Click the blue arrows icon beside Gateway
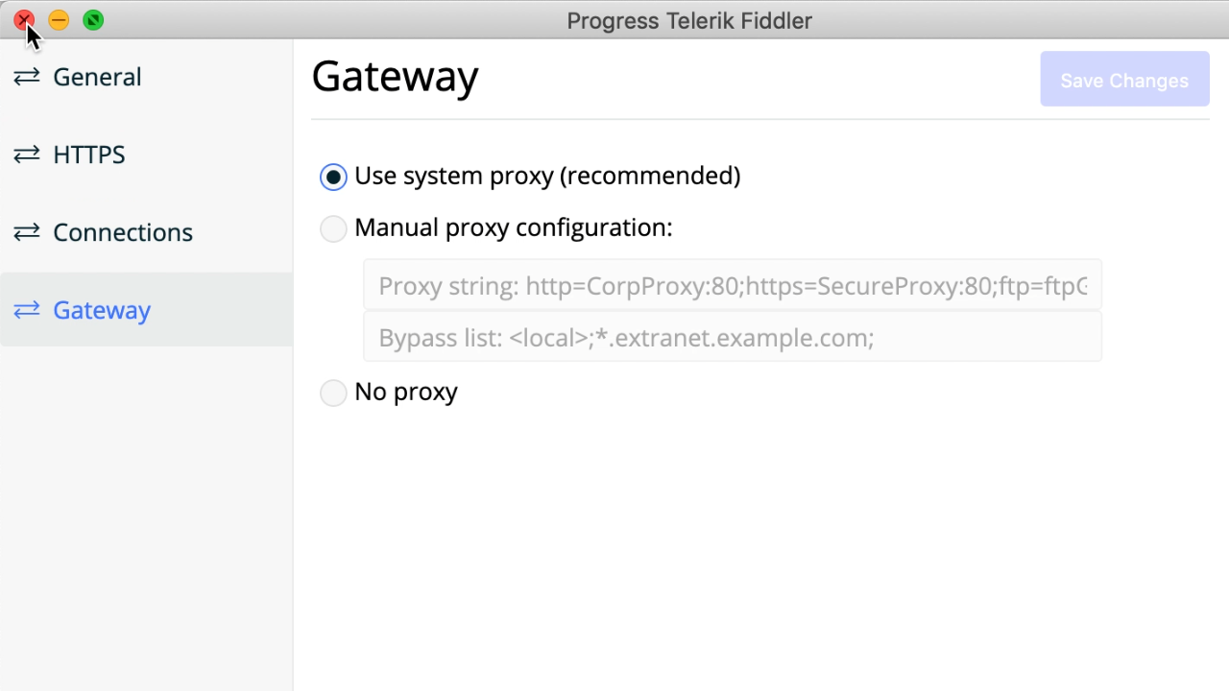Viewport: 1229px width, 691px height. pyautogui.click(x=27, y=310)
